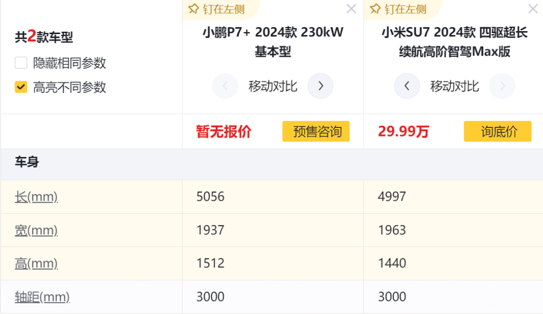
Task: Open the 宽(mm) parameter link
Action: 36,230
